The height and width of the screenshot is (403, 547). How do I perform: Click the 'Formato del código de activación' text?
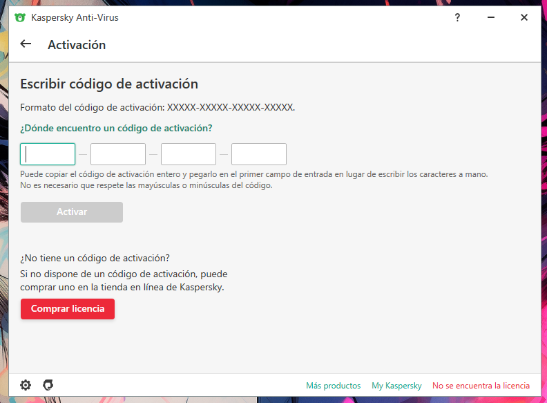pyautogui.click(x=157, y=107)
